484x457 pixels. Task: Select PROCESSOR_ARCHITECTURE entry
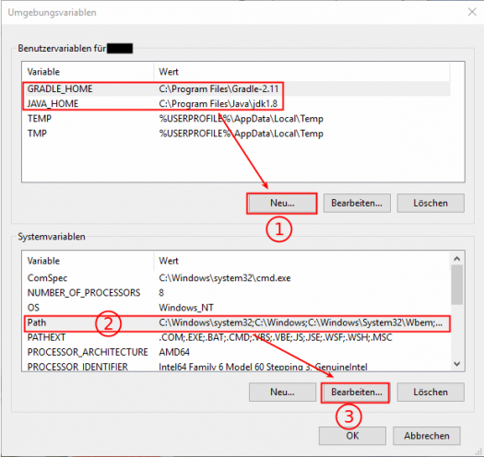coord(236,352)
